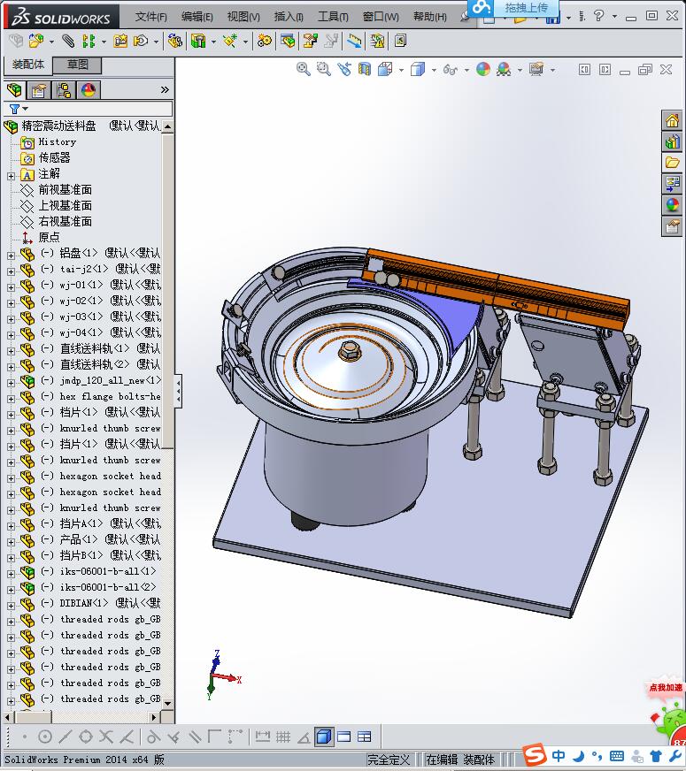Click the New Motion Study gear icon
The width and height of the screenshot is (686, 771).
coord(265,41)
